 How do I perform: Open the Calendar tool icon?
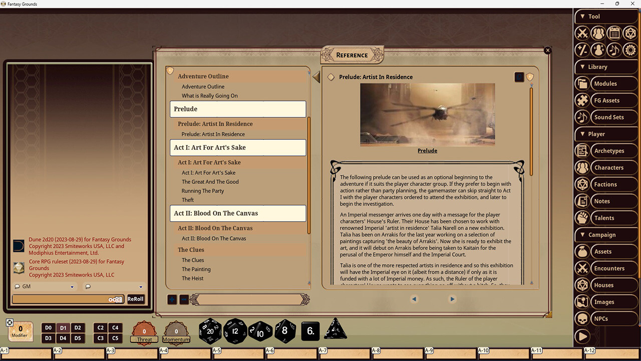[x=614, y=33]
